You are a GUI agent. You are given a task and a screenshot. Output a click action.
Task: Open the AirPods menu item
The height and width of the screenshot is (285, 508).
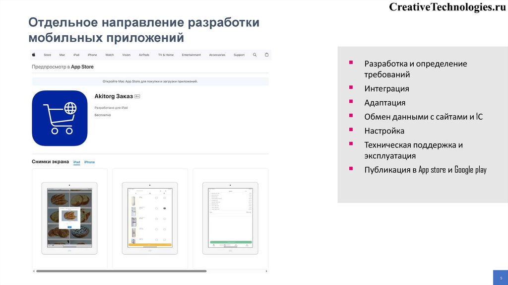tap(144, 55)
